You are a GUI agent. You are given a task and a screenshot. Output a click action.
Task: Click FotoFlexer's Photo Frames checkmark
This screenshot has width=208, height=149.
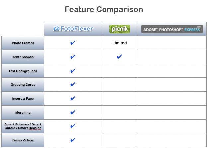pyautogui.click(x=73, y=43)
